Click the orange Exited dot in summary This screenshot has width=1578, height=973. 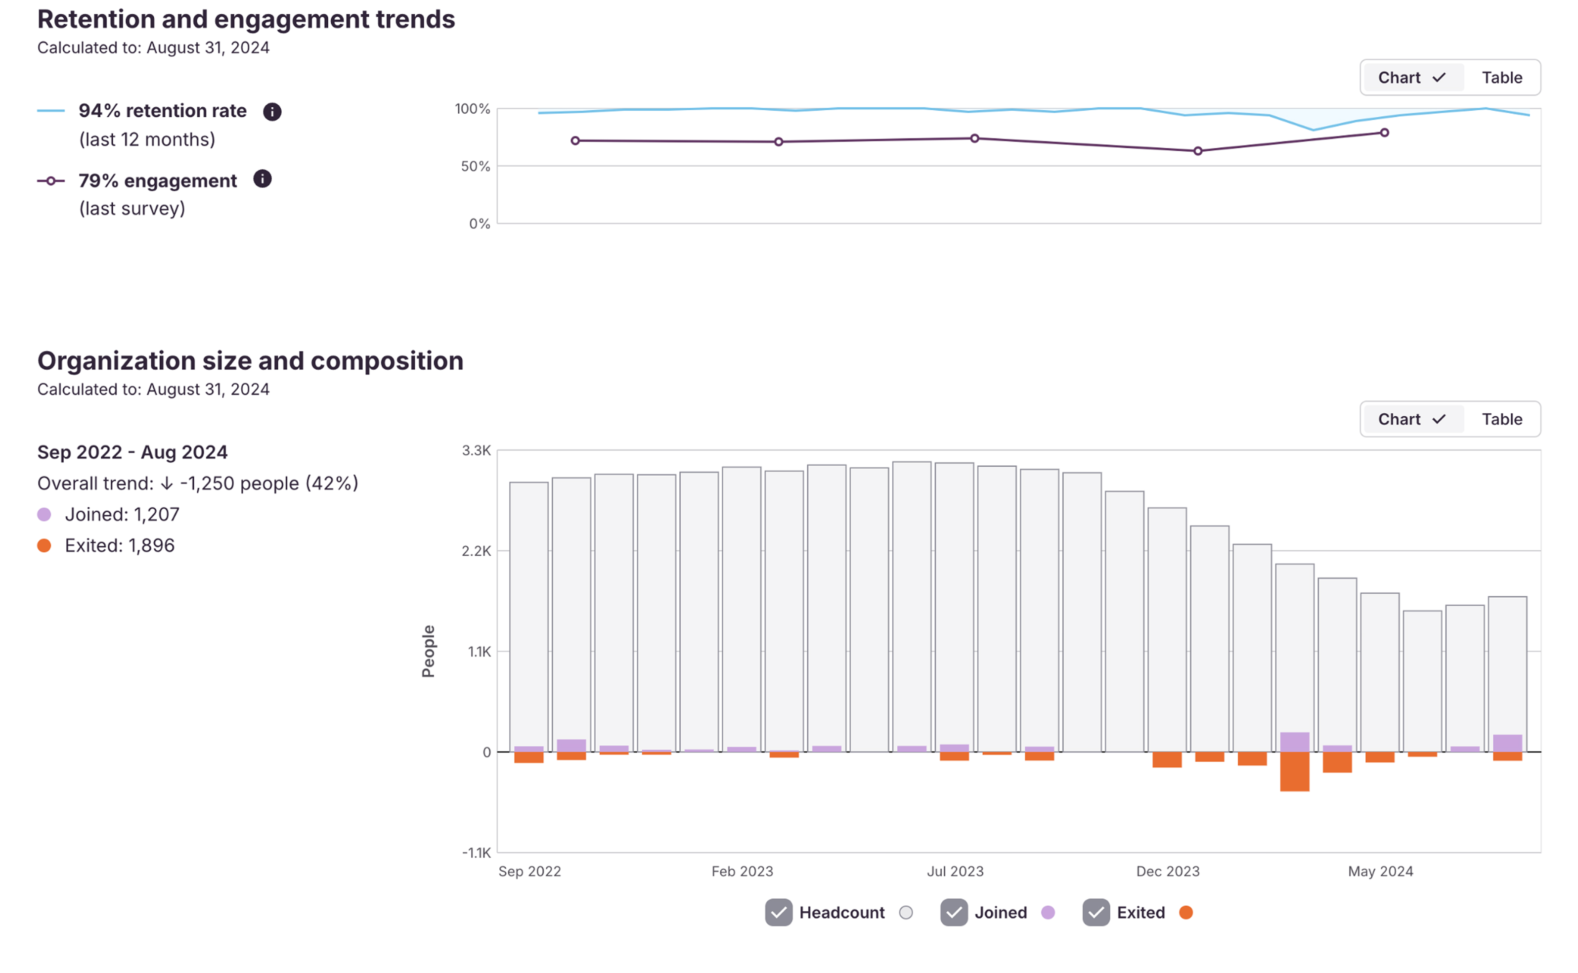(x=44, y=546)
